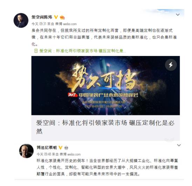Expand the second post's chevron menu
Screen dimensions: 192x186
pos(179,145)
